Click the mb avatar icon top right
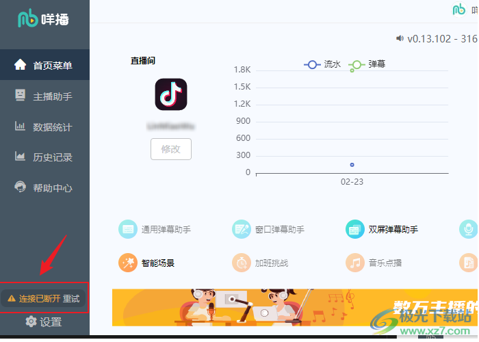 tap(459, 10)
